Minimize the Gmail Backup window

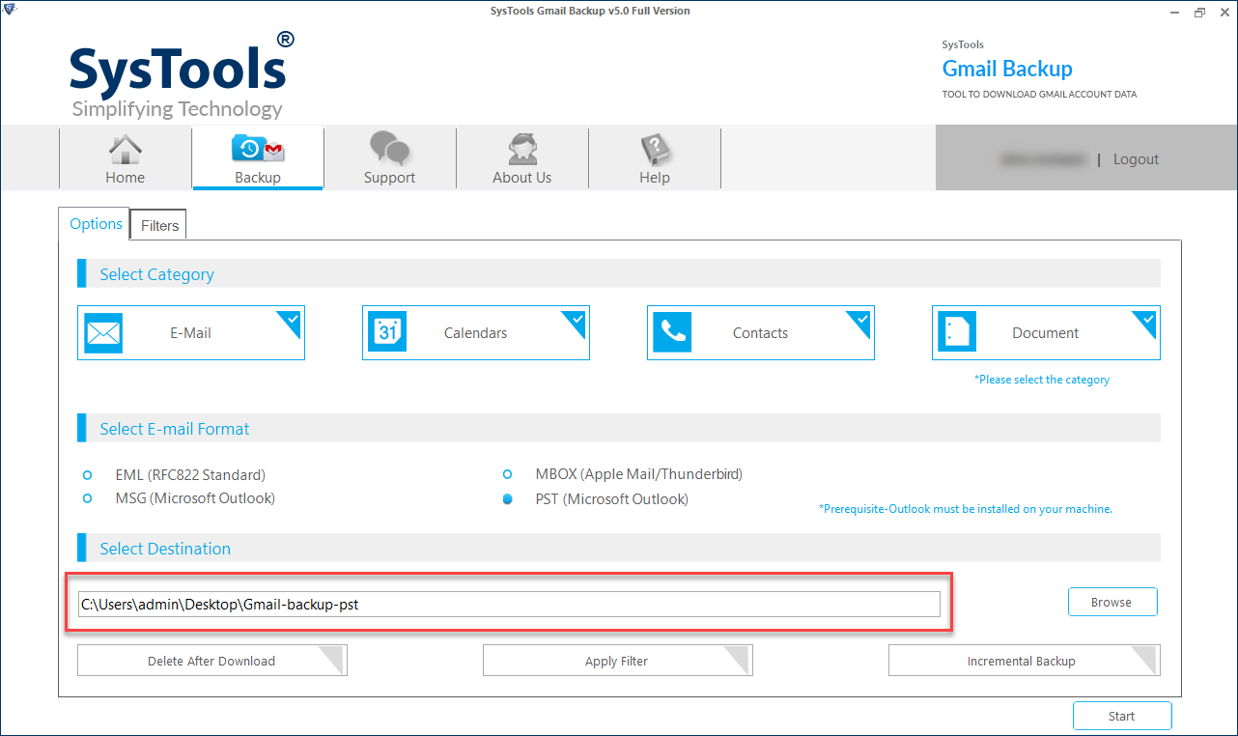(x=1174, y=12)
